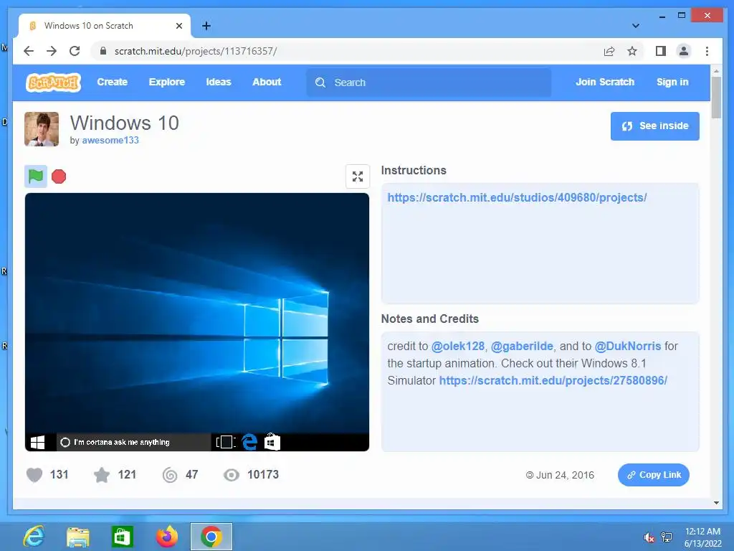The width and height of the screenshot is (734, 551).
Task: Share this page from the address bar
Action: (x=609, y=51)
